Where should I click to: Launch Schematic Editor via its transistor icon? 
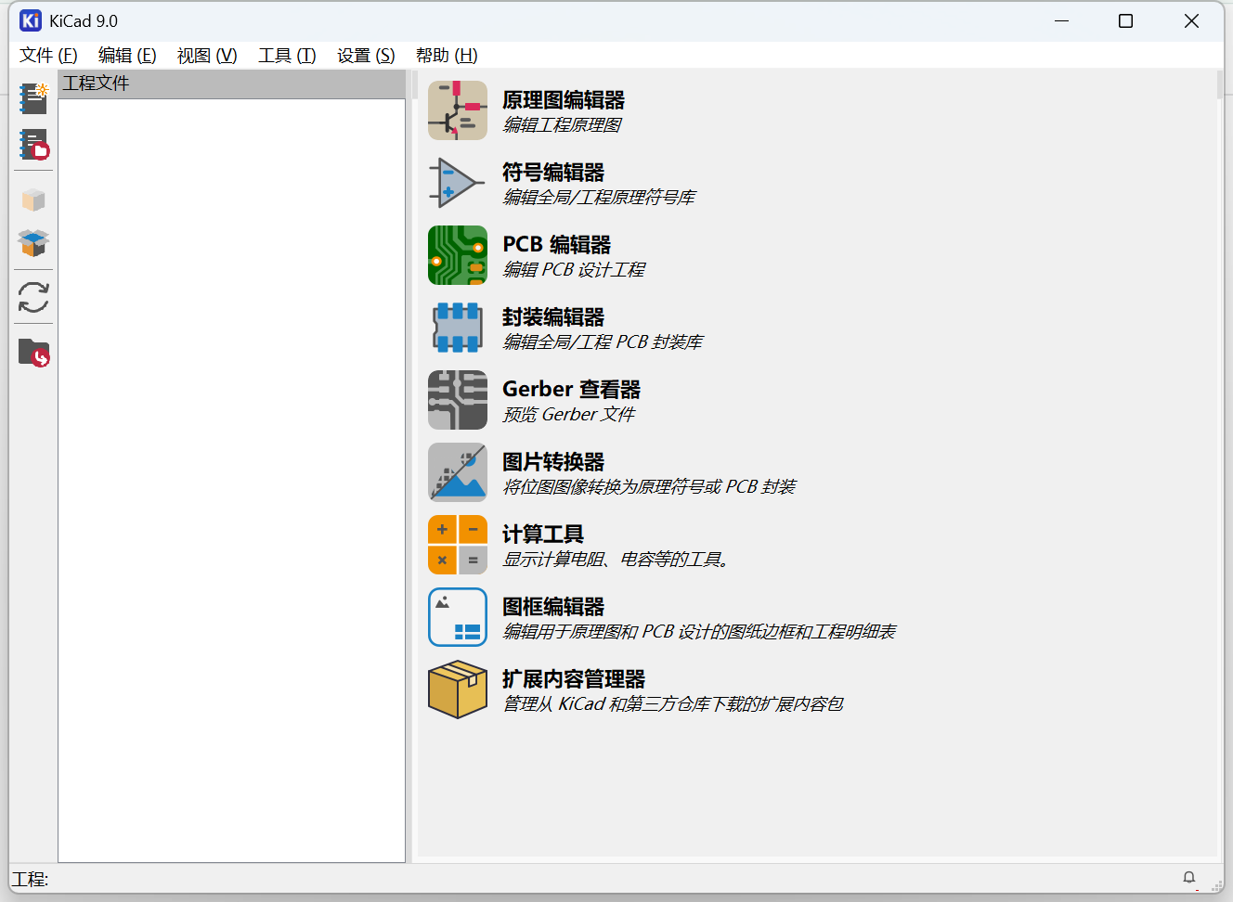pyautogui.click(x=458, y=110)
